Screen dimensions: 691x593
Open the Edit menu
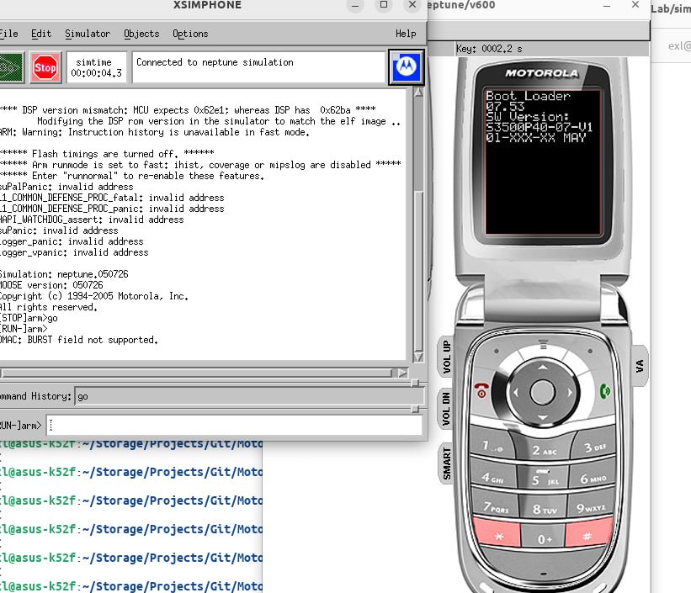click(x=41, y=34)
